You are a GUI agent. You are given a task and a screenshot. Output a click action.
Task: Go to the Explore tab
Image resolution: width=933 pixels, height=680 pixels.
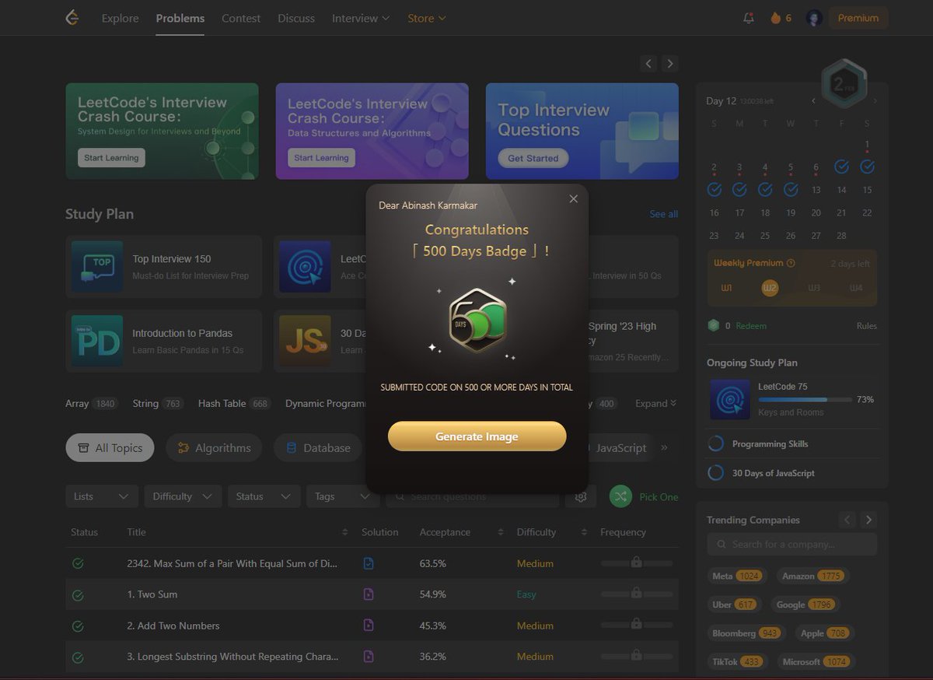(120, 18)
